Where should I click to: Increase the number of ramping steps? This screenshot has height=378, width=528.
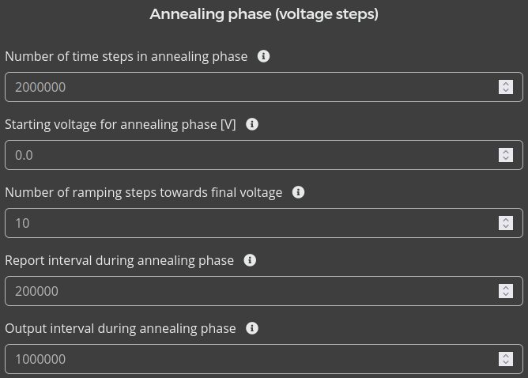click(506, 219)
